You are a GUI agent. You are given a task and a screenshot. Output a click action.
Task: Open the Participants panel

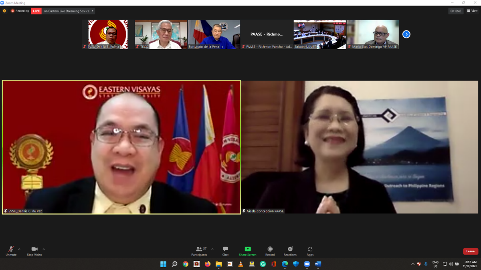pos(199,250)
